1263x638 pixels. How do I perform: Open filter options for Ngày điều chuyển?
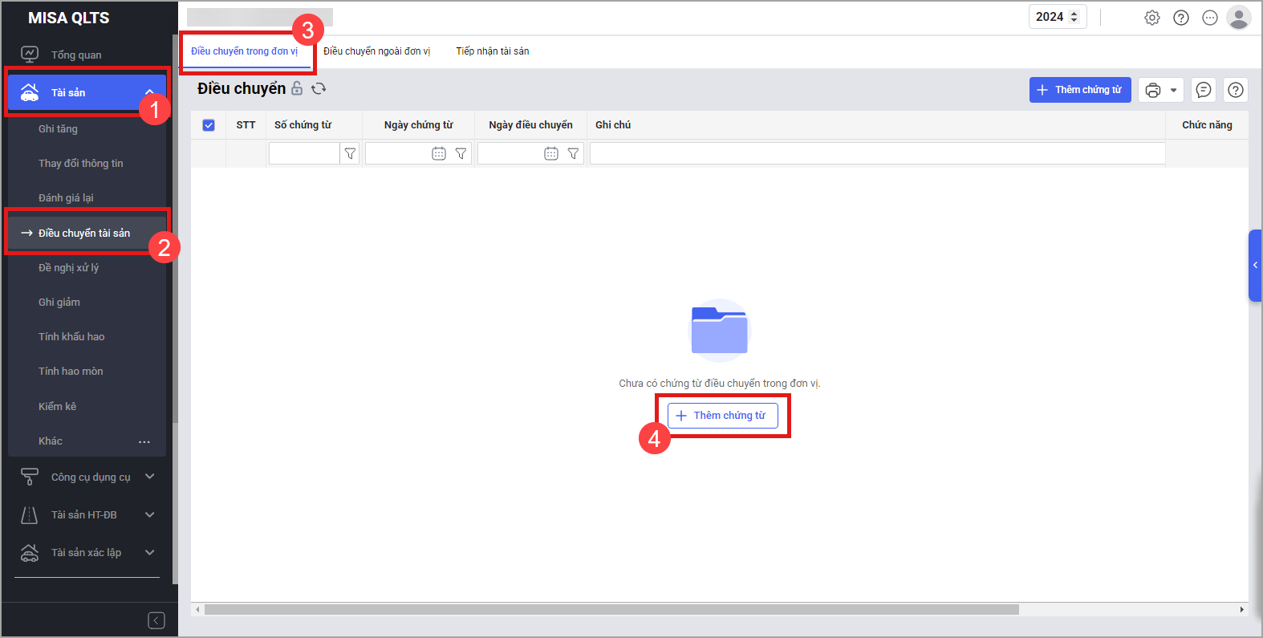[573, 153]
